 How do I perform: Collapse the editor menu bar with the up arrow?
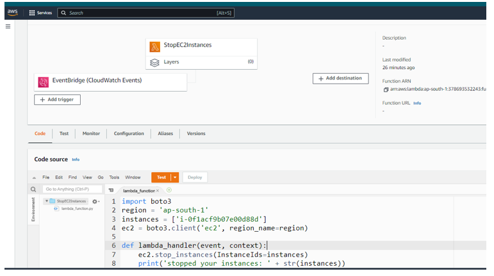34,178
